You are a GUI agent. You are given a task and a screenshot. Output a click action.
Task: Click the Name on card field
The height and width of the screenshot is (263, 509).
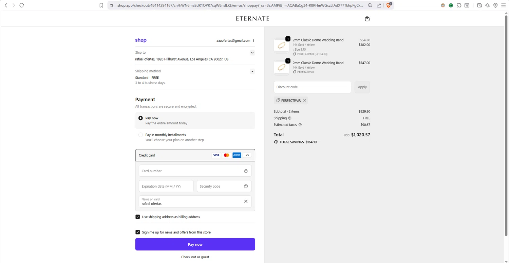195,201
